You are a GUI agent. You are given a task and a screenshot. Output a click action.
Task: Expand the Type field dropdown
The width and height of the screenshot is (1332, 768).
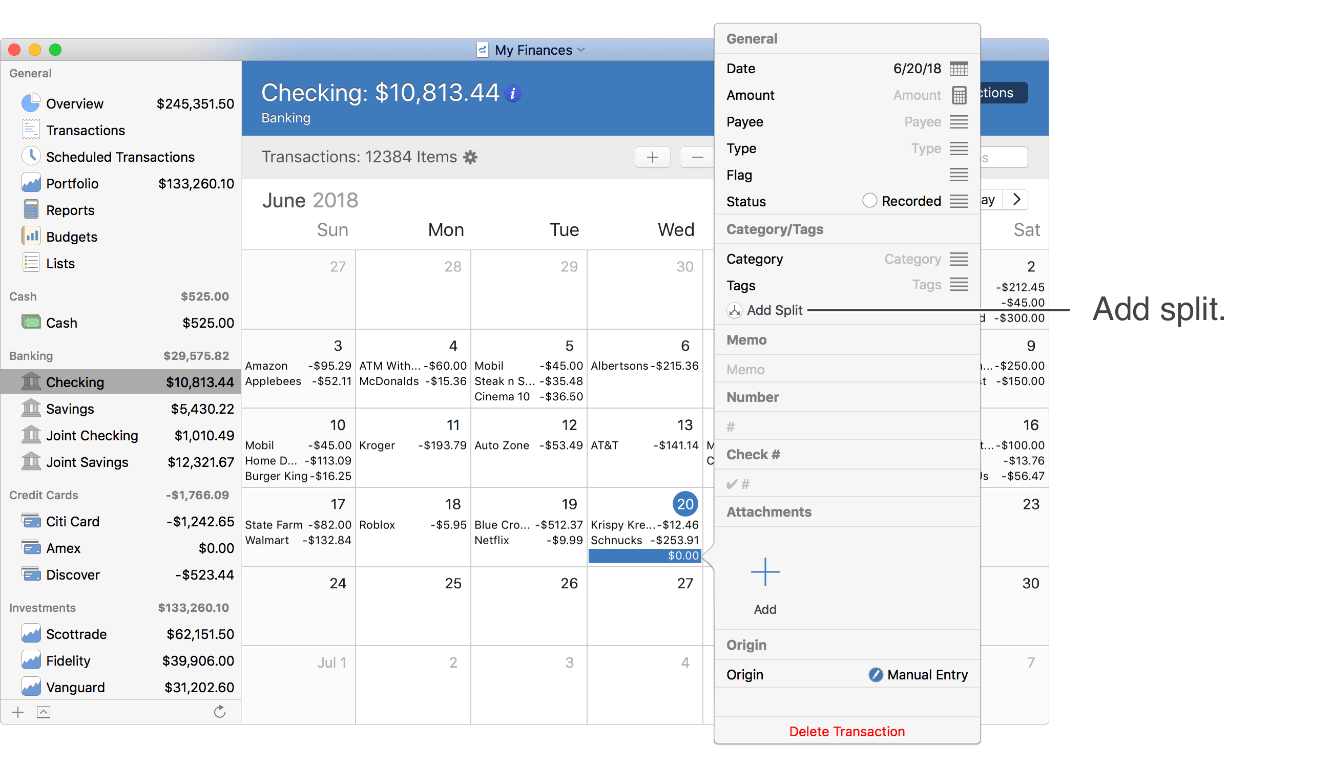click(961, 148)
